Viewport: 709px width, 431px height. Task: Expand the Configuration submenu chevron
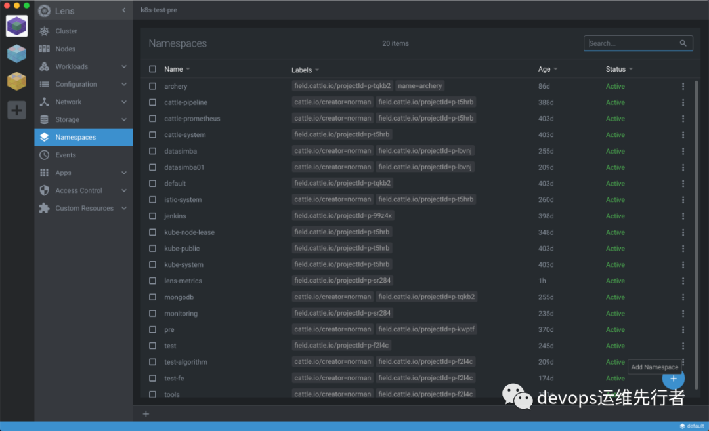click(124, 84)
